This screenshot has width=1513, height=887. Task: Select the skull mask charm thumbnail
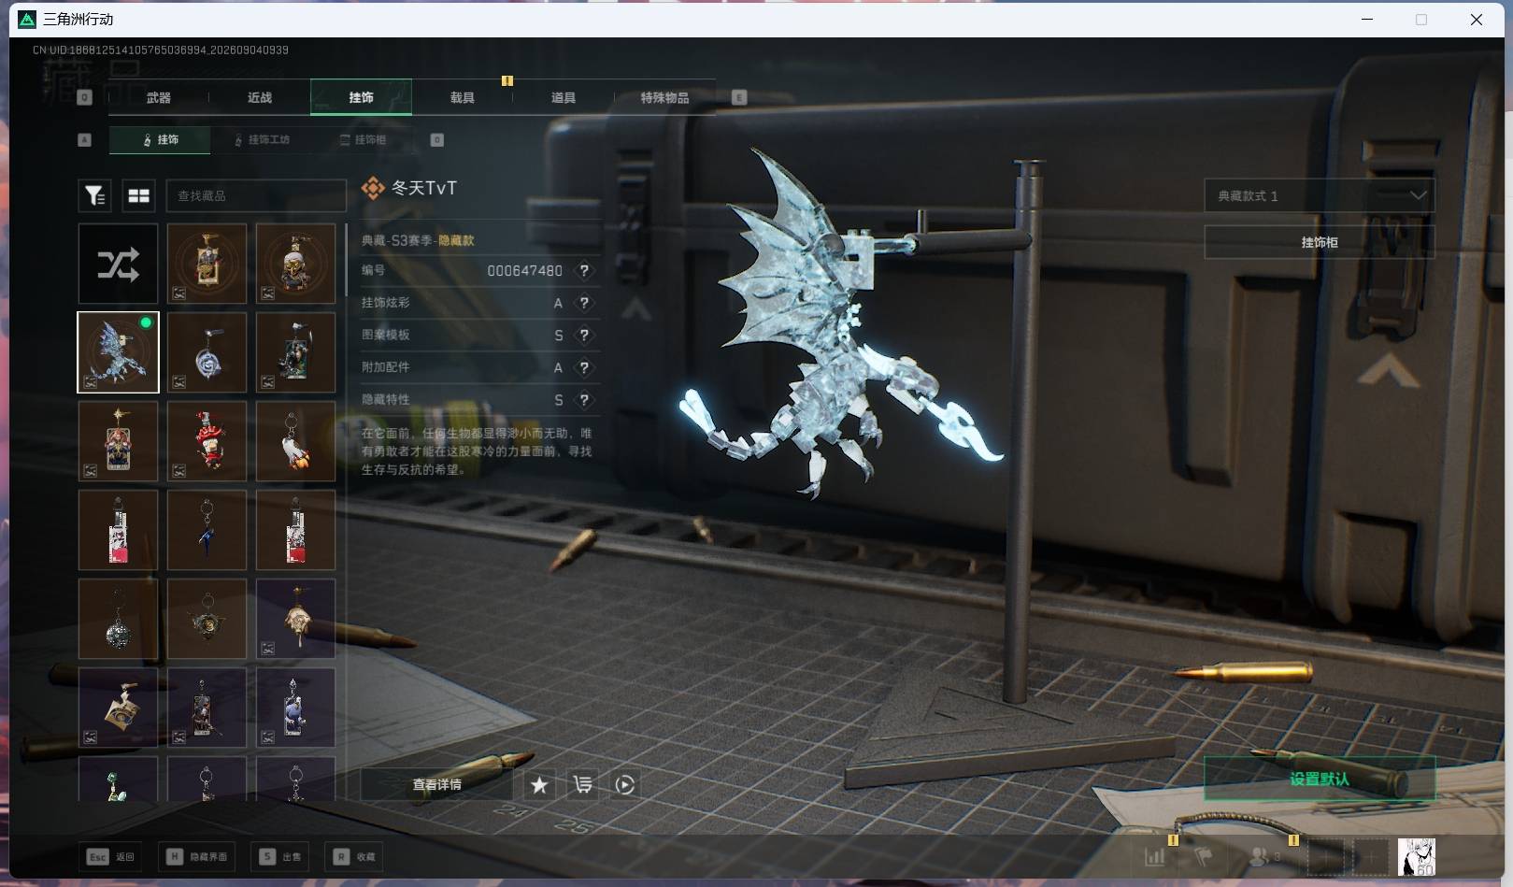[x=295, y=264]
